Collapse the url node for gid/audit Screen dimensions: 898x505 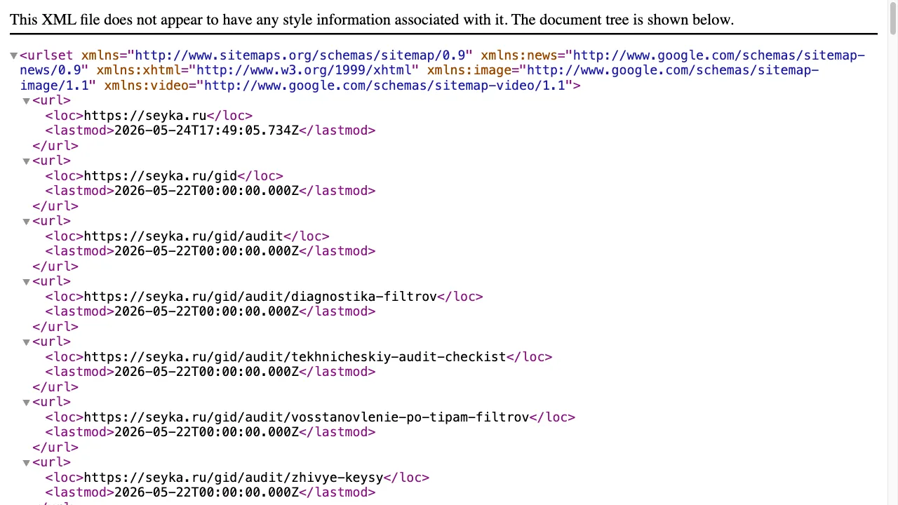[26, 222]
